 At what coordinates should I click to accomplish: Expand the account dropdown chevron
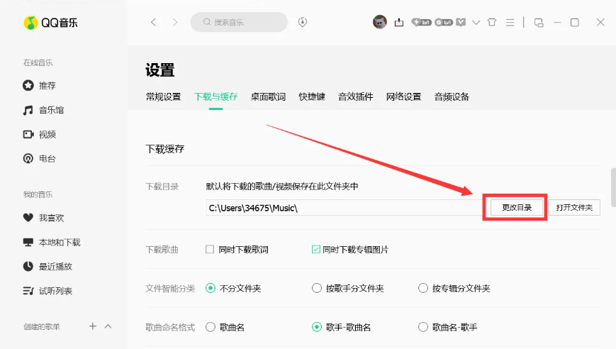click(x=476, y=22)
